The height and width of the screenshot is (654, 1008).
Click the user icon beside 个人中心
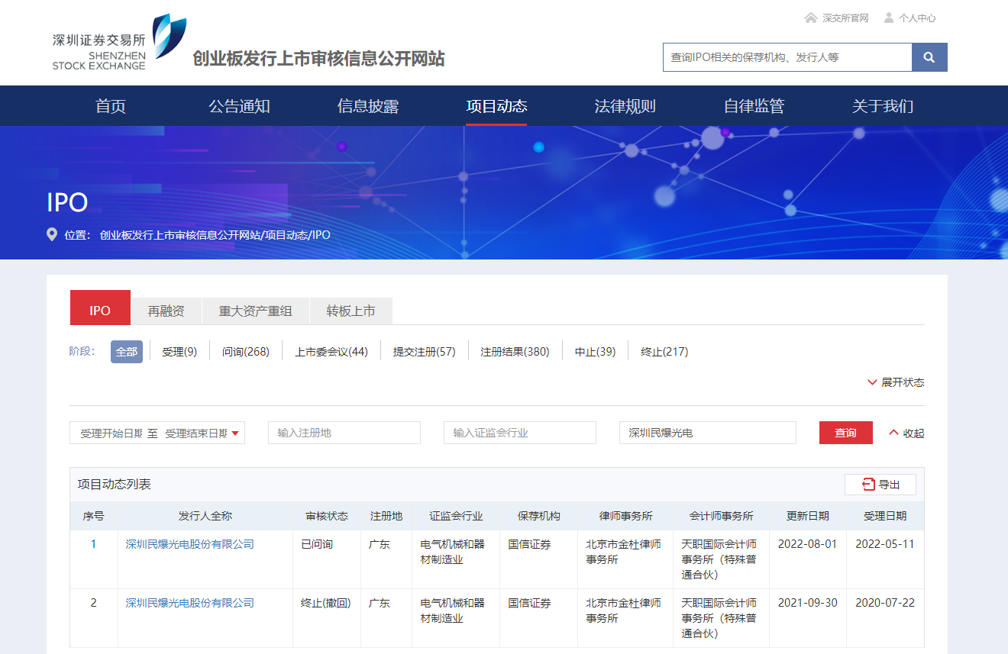(x=889, y=18)
